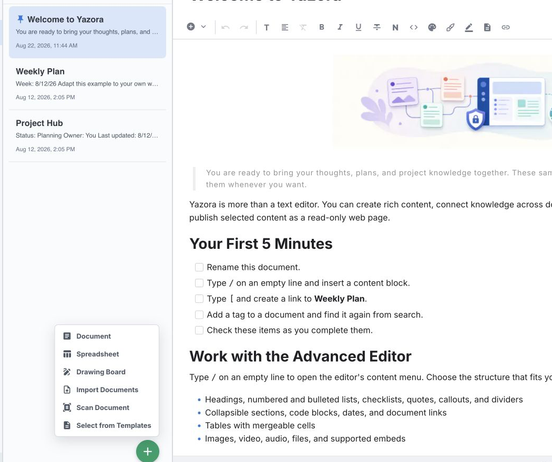
Task: Check the 'Rename this document' checkbox
Action: [x=199, y=267]
